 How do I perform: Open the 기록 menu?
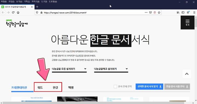(x=27, y=2)
